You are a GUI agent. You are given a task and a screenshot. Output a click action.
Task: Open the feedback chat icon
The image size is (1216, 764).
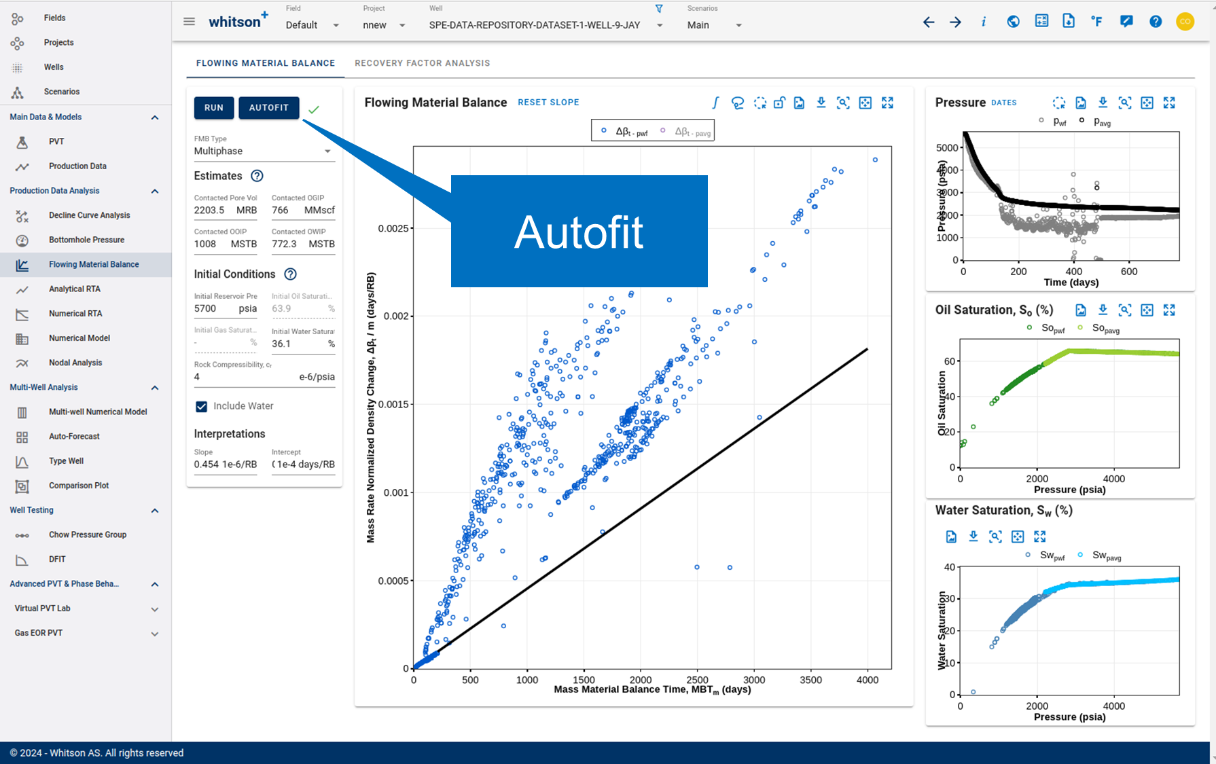[1126, 22]
